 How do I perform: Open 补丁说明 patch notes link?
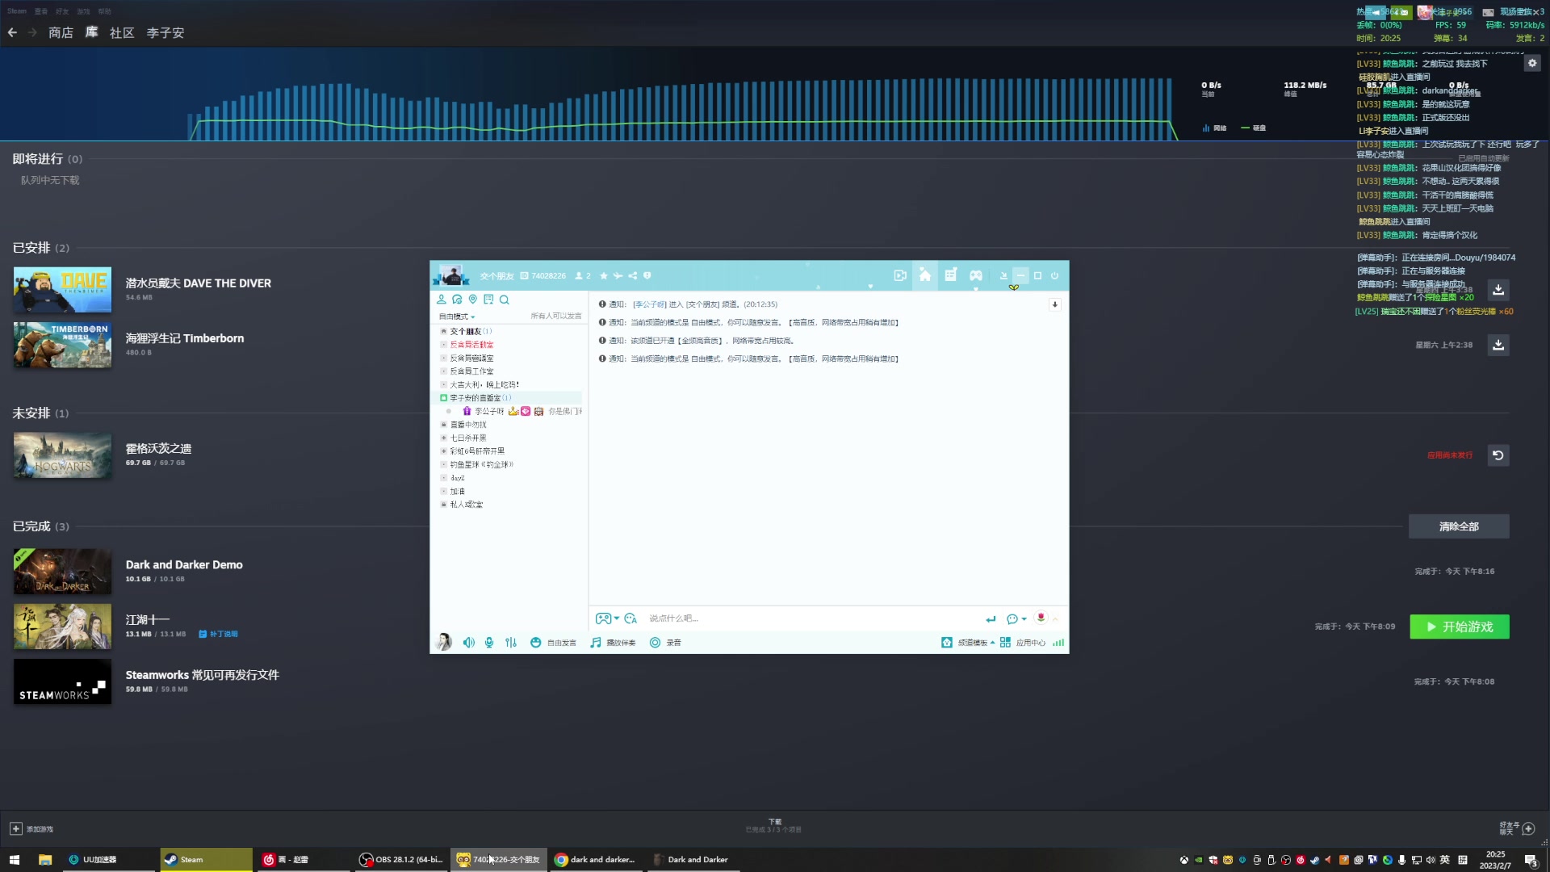218,634
